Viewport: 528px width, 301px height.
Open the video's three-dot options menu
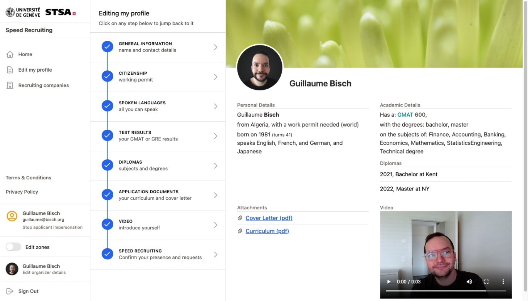tap(503, 282)
